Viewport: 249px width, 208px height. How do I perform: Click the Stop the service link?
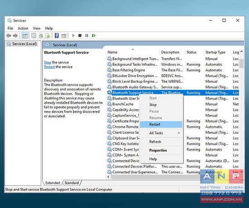point(48,62)
